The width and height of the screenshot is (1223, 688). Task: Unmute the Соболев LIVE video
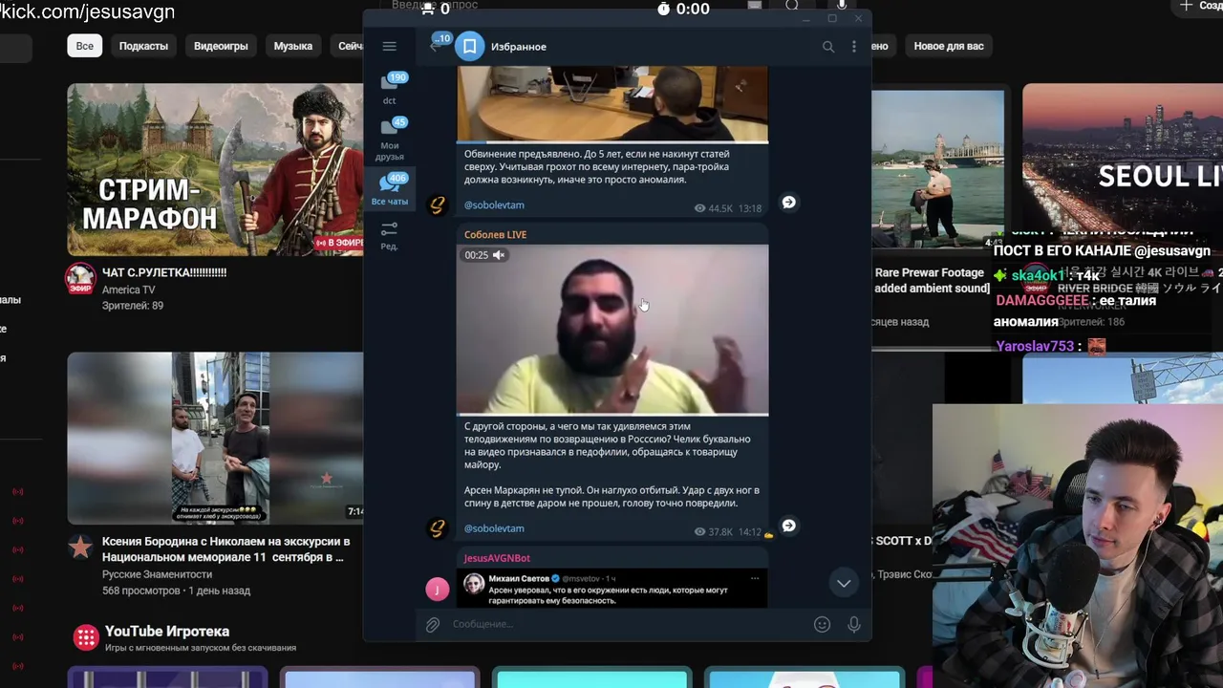pos(498,255)
